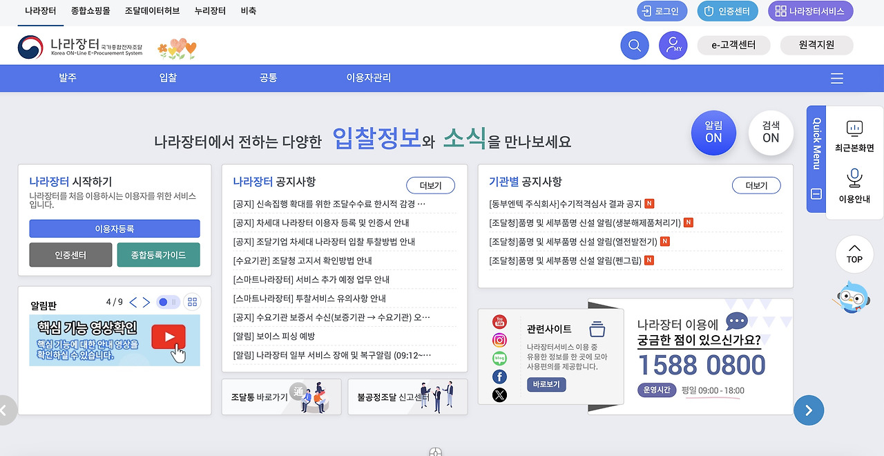Collapse the Quick Menu panel

pos(815,195)
